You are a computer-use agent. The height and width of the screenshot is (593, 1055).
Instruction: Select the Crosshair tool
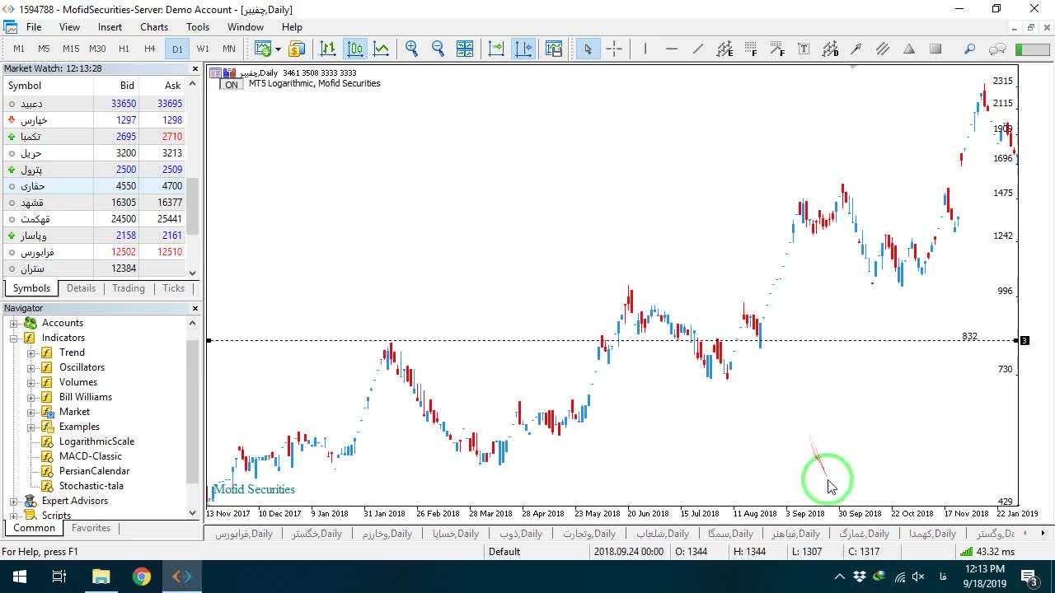pos(614,49)
